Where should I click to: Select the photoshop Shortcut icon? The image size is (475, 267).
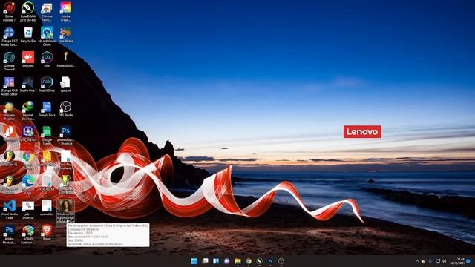(65, 135)
